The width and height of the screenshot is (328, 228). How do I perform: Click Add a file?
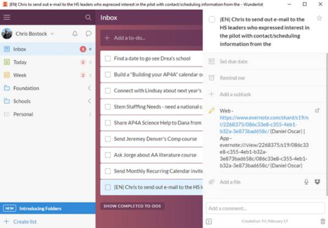[230, 182]
